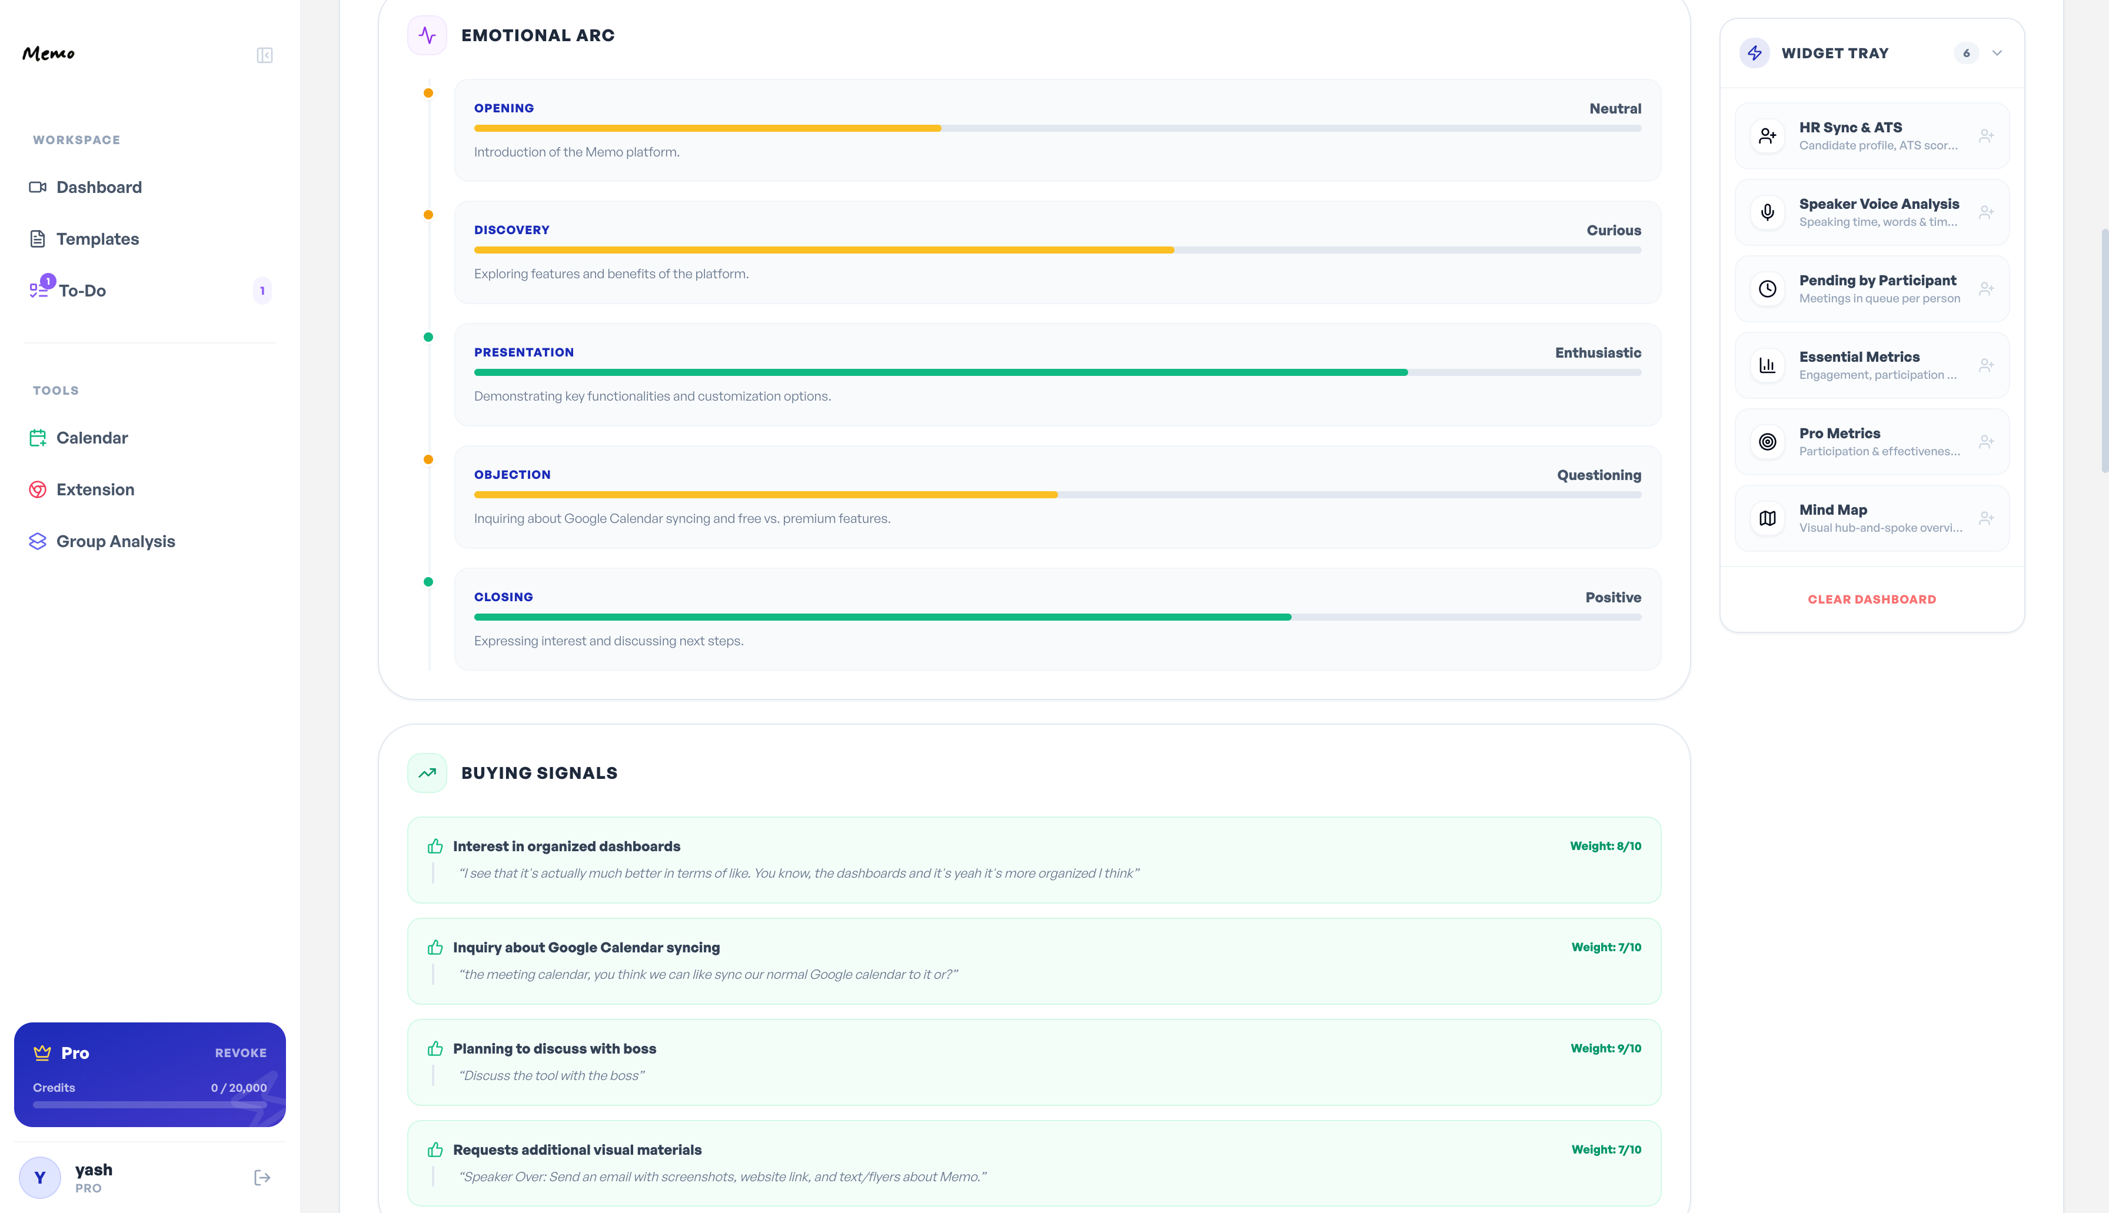The height and width of the screenshot is (1213, 2109).
Task: Open the Group Analysis tool
Action: coord(115,542)
